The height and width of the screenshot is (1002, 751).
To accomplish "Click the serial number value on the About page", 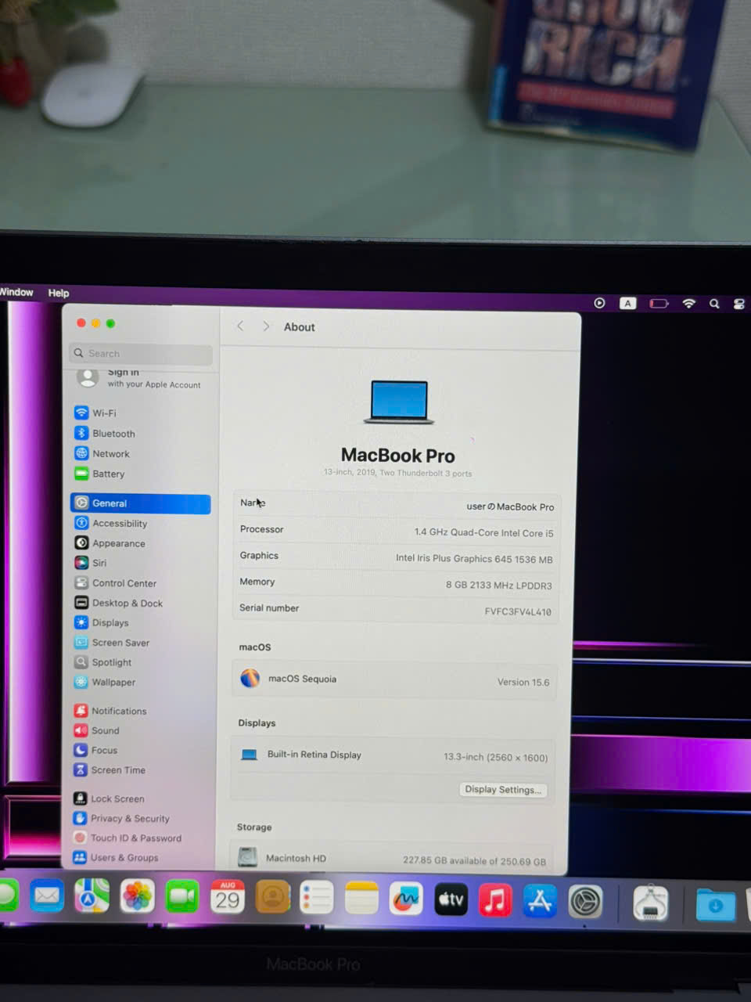I will point(518,611).
